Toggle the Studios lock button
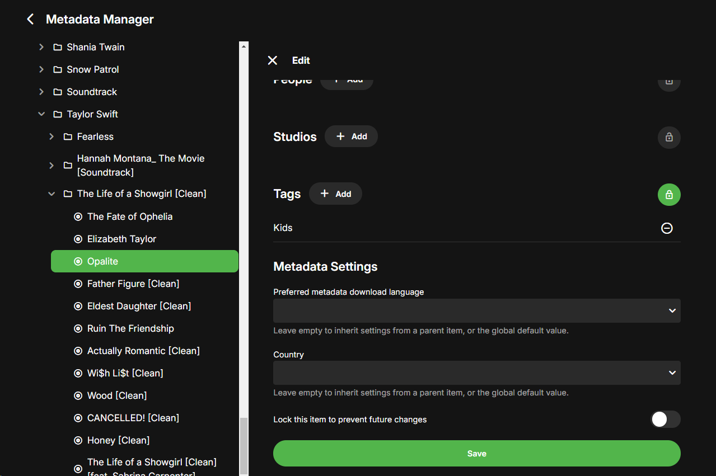716x476 pixels. [668, 137]
